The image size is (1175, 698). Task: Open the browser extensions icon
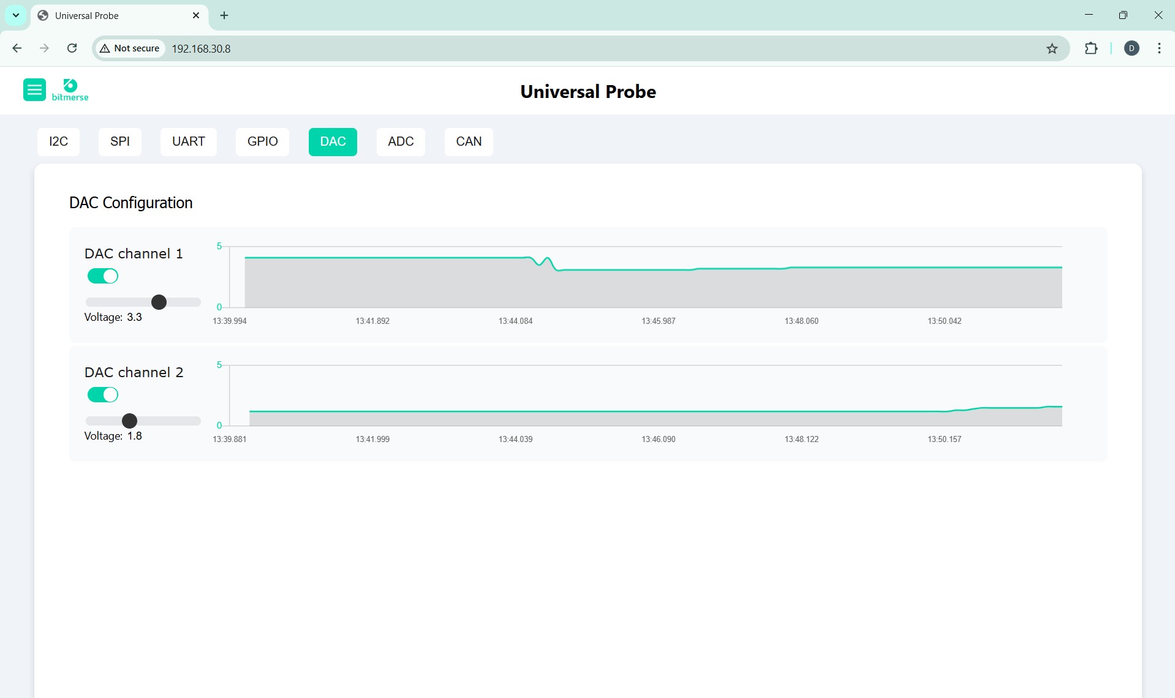(1090, 48)
